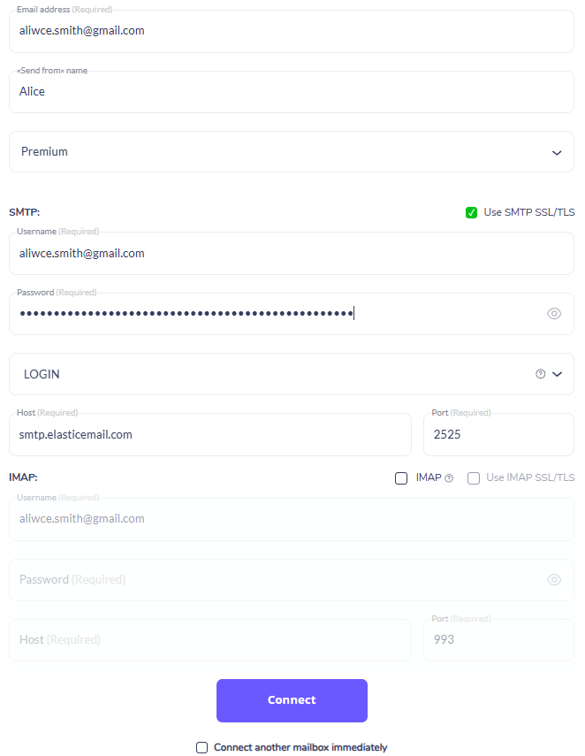This screenshot has width=585, height=756.
Task: Click the SMTP Password field
Action: pos(292,314)
